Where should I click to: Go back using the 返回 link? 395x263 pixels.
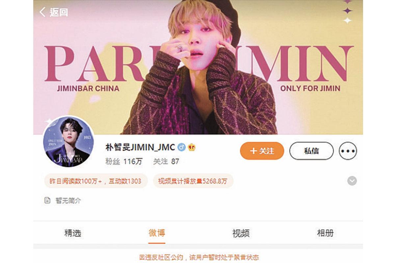click(x=59, y=12)
